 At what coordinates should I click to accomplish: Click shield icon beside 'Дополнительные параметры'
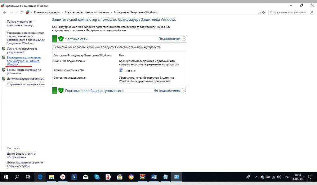pos(3,79)
